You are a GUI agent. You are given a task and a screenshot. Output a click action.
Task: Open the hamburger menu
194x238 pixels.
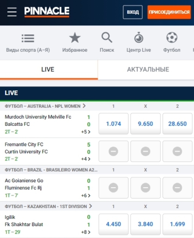point(12,12)
